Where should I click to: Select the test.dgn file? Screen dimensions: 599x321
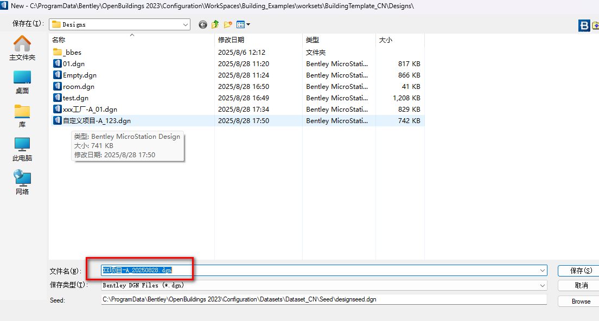point(75,98)
